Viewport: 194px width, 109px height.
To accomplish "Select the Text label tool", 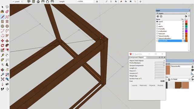I will click(7, 60).
